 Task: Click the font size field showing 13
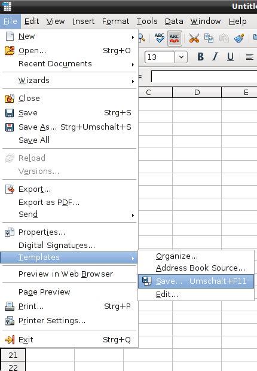160,57
